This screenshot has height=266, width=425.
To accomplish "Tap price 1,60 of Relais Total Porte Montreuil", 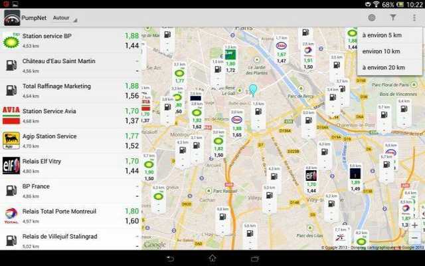I will (131, 221).
